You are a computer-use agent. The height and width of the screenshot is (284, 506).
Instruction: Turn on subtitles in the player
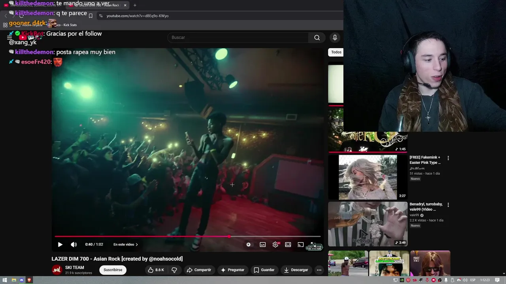click(262, 245)
